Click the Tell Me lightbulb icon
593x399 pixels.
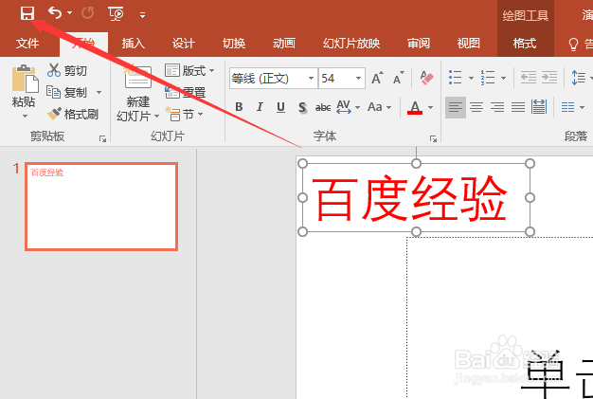[573, 45]
